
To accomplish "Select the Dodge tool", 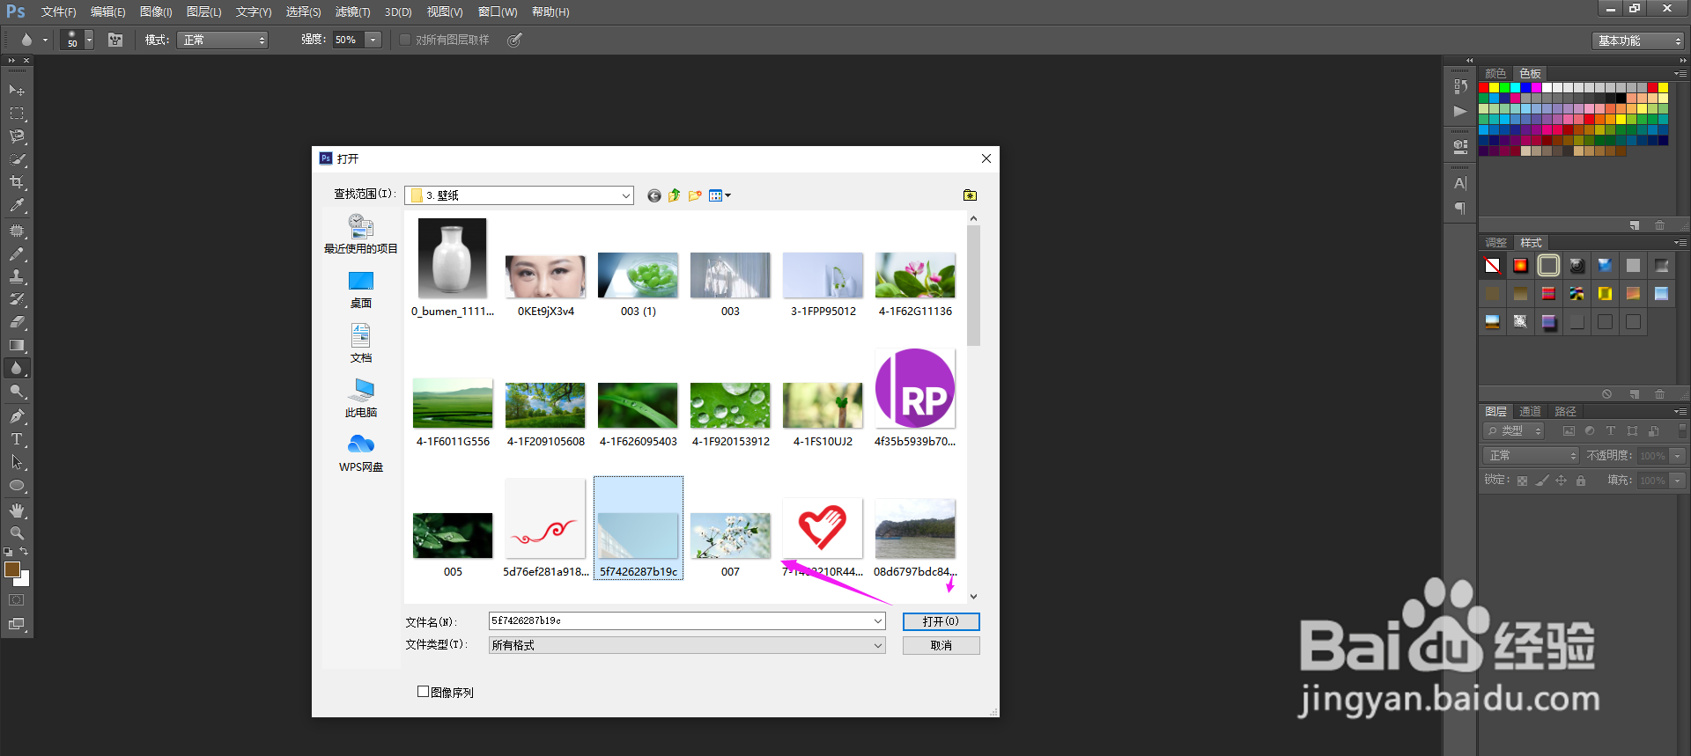I will pos(17,391).
